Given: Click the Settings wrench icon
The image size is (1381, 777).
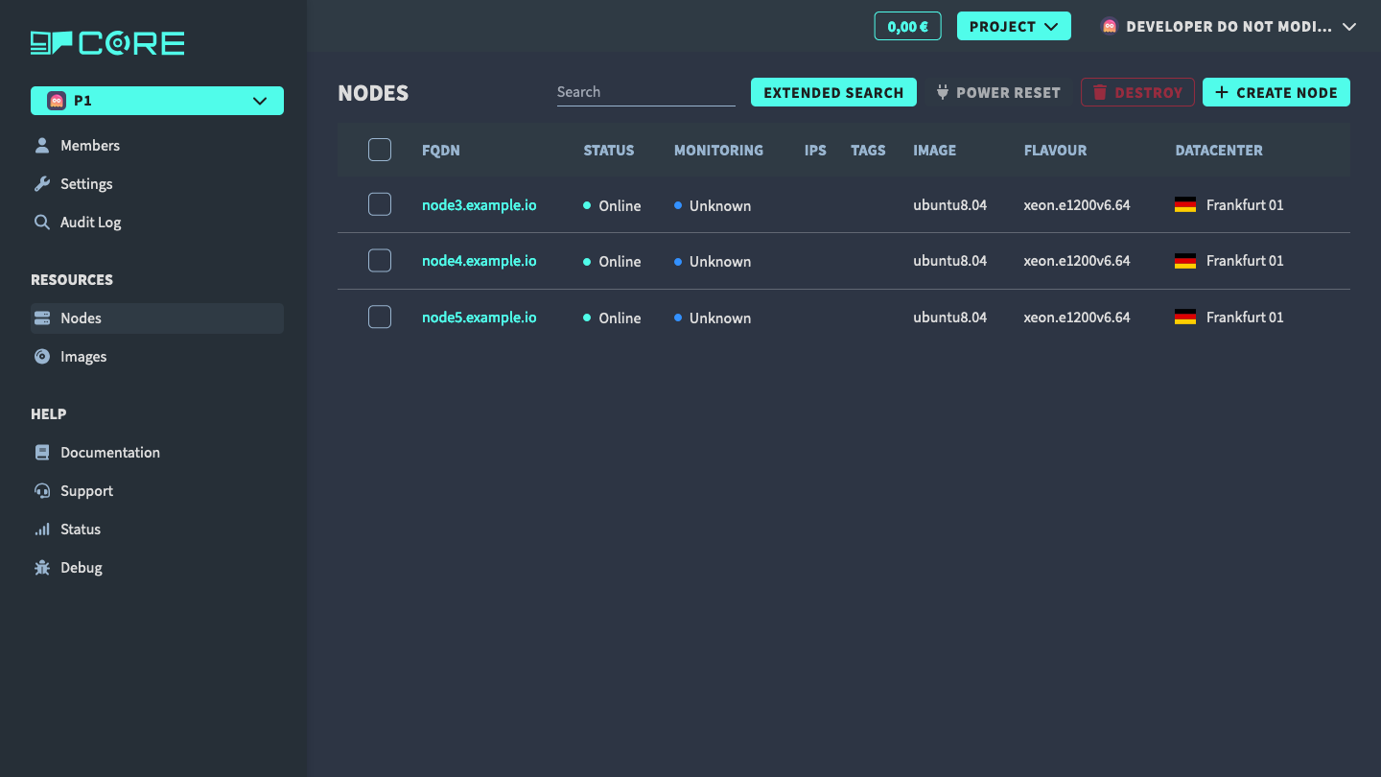Looking at the screenshot, I should pyautogui.click(x=42, y=184).
